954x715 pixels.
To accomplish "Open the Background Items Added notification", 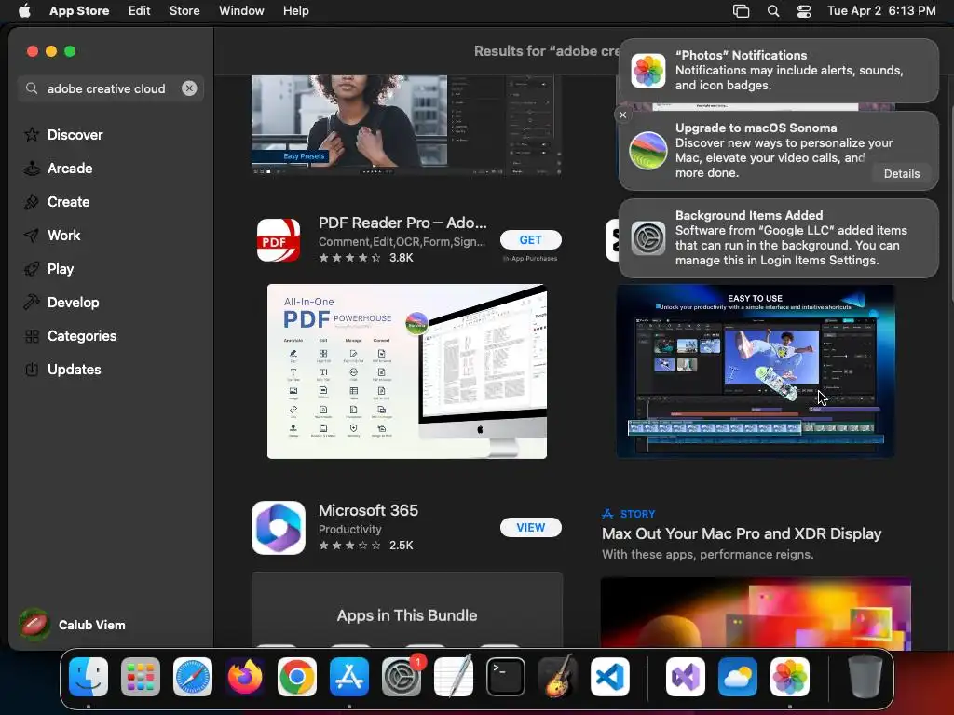I will coord(778,237).
